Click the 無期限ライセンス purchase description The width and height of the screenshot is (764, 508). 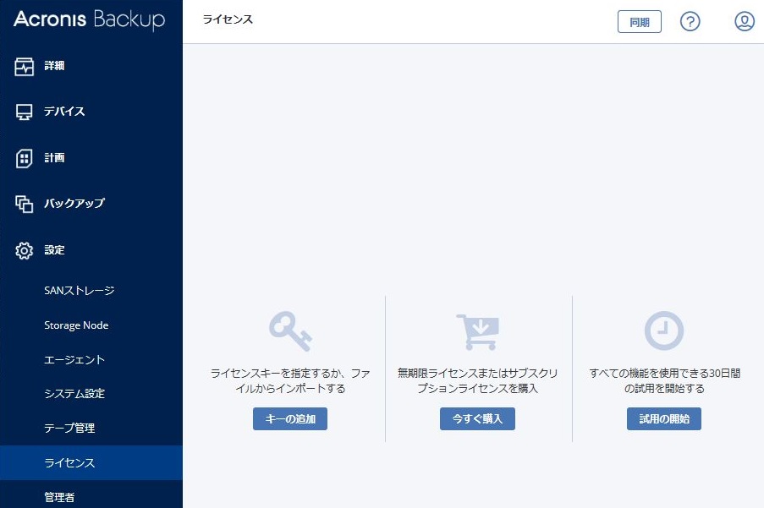(477, 380)
